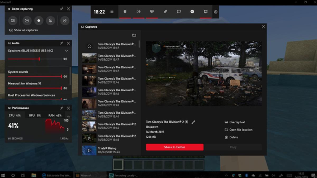Pin the Performance widget

pyautogui.click(x=62, y=108)
